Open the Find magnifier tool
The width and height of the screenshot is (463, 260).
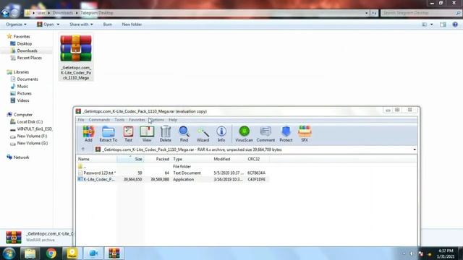tap(184, 134)
